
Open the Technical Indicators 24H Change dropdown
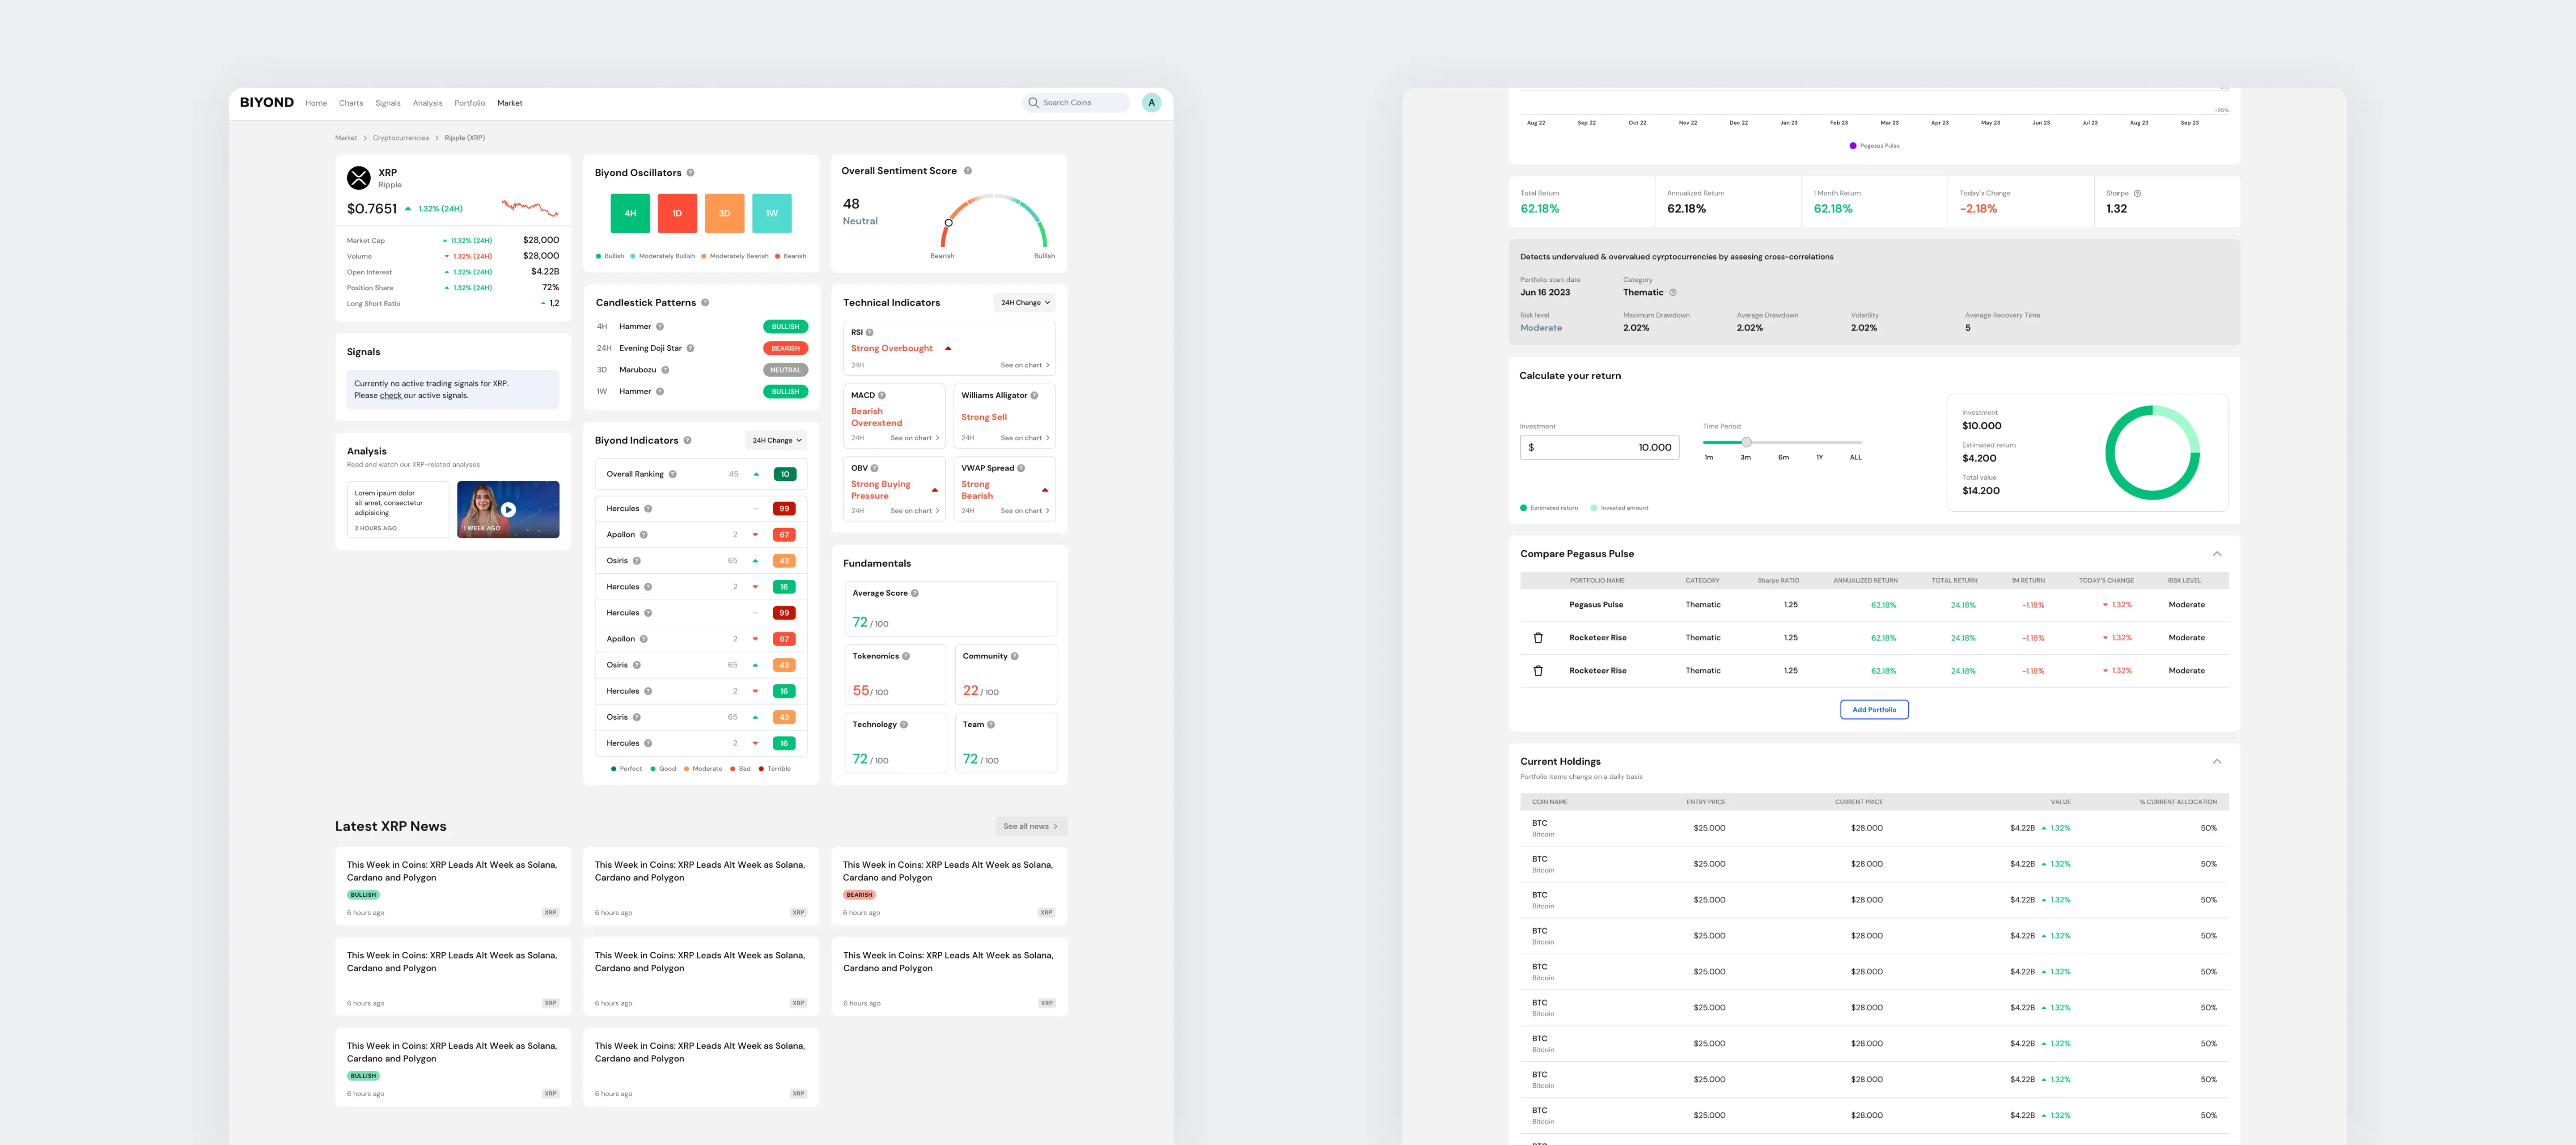(1025, 303)
